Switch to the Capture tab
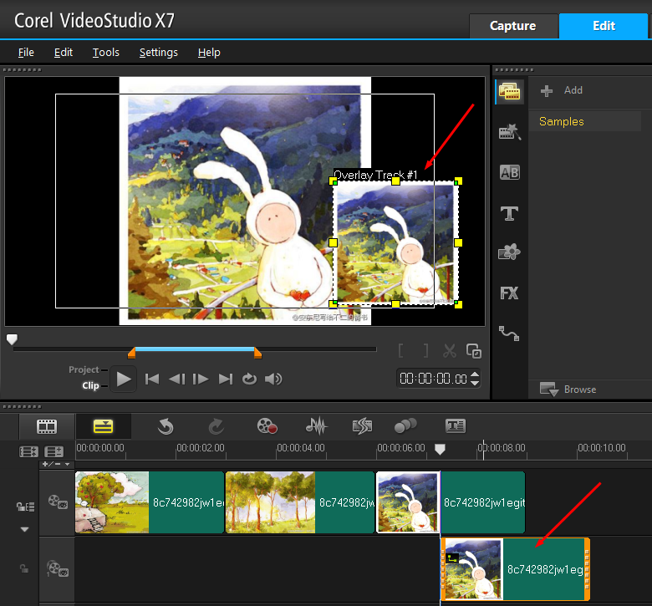Viewport: 652px width, 606px height. (512, 26)
